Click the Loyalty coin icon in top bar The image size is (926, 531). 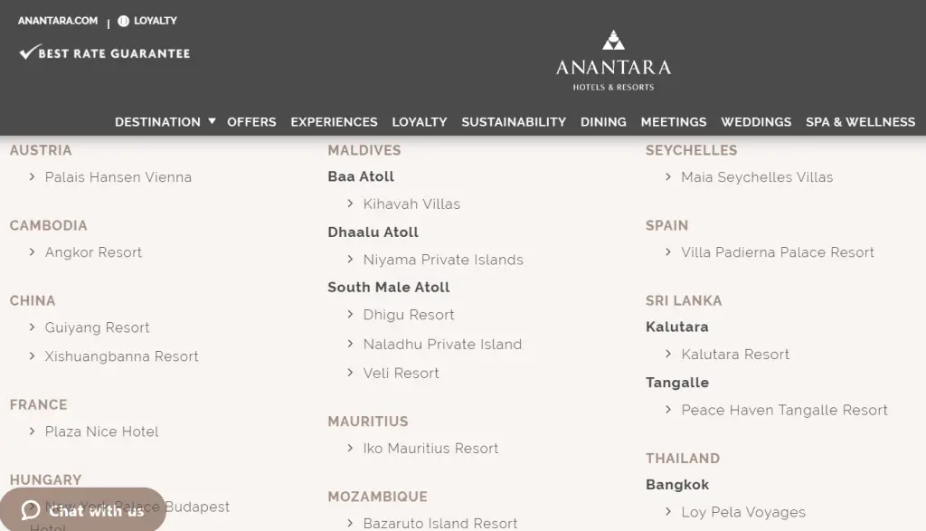point(124,21)
